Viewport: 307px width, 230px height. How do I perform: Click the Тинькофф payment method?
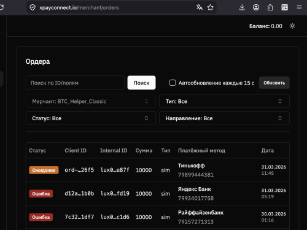[191, 166]
